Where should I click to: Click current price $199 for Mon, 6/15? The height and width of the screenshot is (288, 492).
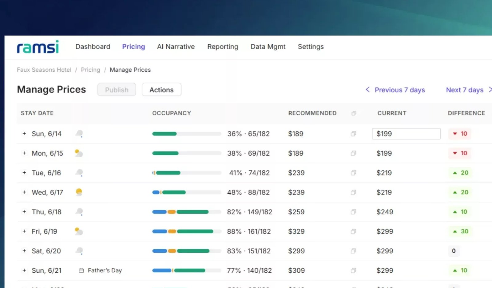[384, 153]
